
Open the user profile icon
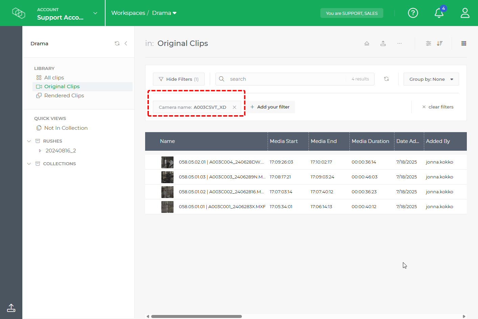point(465,13)
